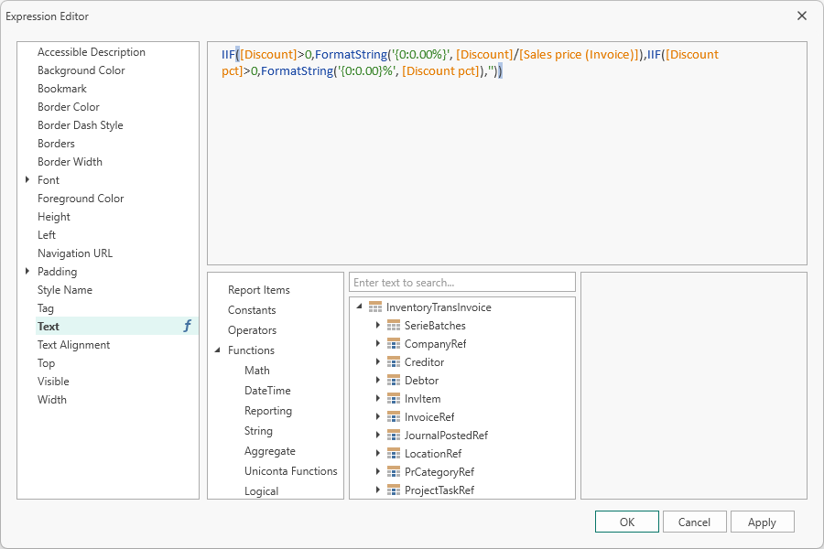Close the Expression Editor window
Image resolution: width=824 pixels, height=549 pixels.
pos(802,16)
